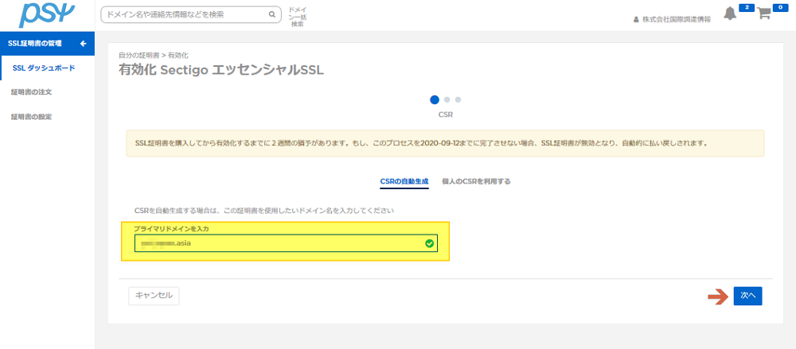
Task: Select the SSL証明書の管理 sidebar header
Action: tap(47, 44)
